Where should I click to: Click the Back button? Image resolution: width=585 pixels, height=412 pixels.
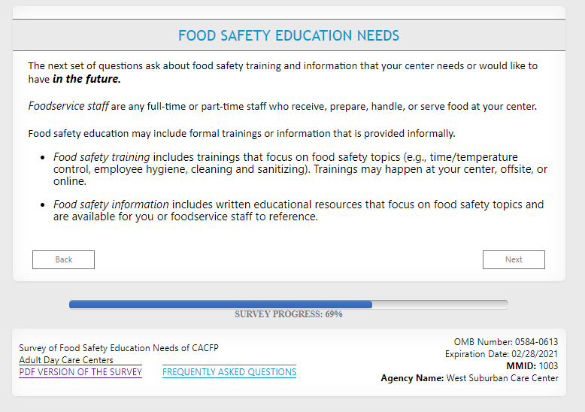pyautogui.click(x=63, y=259)
